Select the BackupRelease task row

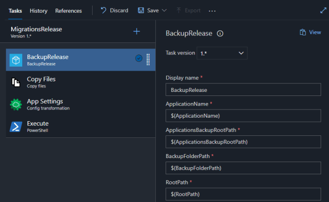coord(81,60)
